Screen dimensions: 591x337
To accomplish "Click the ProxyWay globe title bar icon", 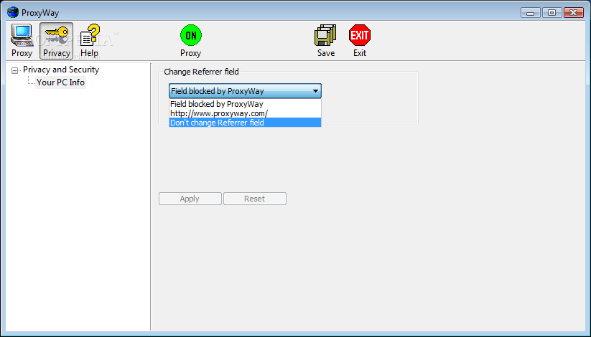I will (13, 12).
